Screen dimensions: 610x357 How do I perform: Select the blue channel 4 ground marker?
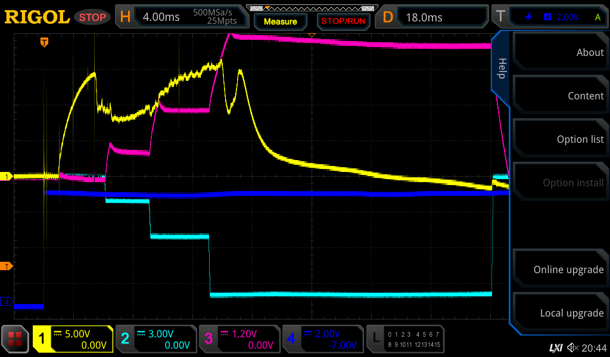[7, 302]
